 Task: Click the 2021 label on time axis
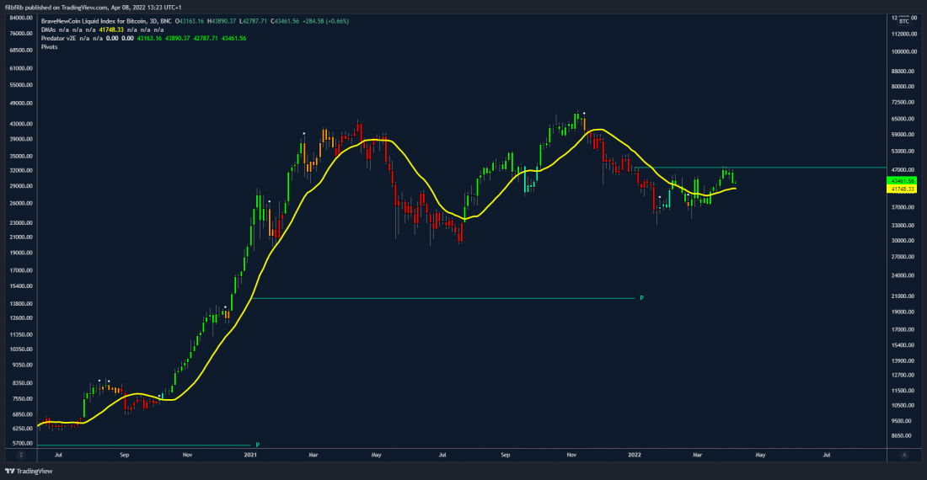(250, 455)
